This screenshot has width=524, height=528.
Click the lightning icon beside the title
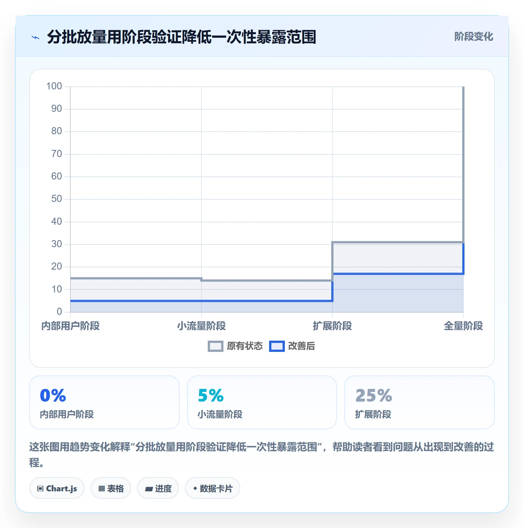pos(36,37)
